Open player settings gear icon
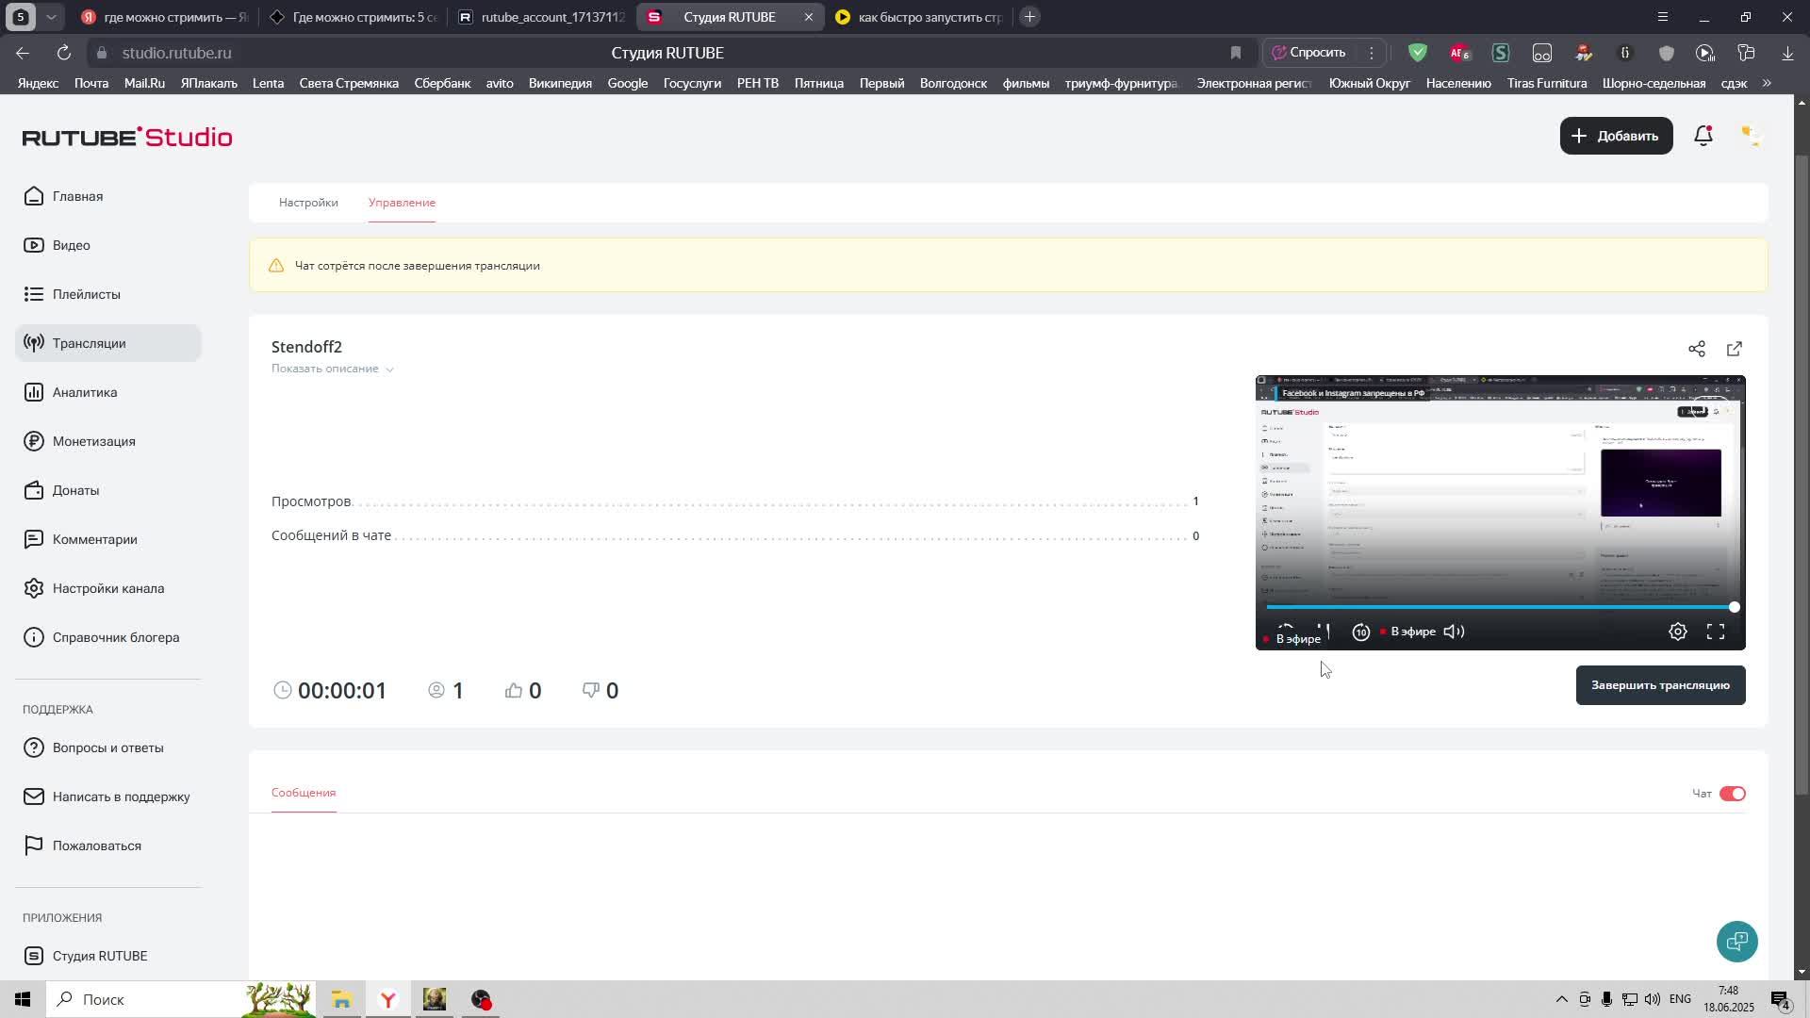Screen dimensions: 1810x1018 click(x=1677, y=632)
